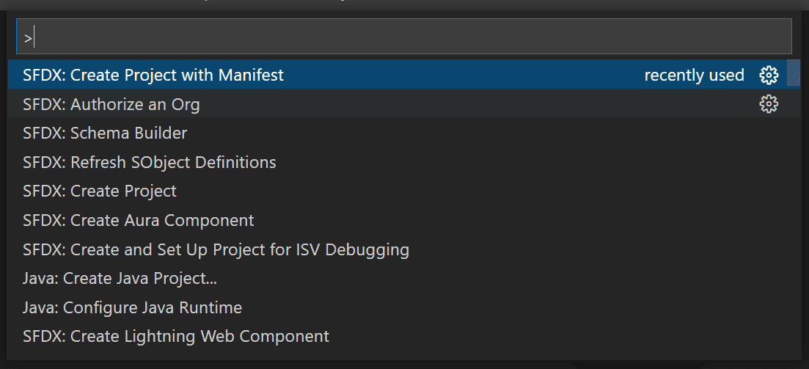This screenshot has width=809, height=369.
Task: Focus the command palette input box
Action: 404,36
